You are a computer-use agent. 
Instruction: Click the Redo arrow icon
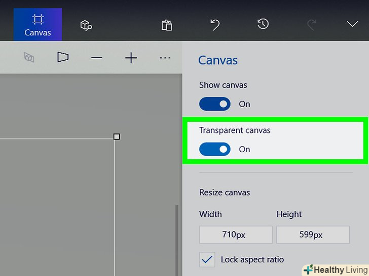point(312,24)
